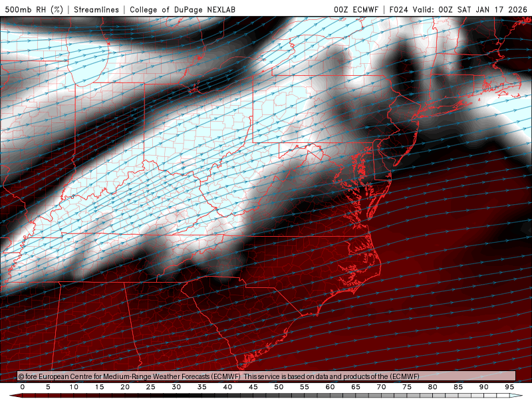
Task: Click the "5" value on humidity scale
Action: [x=48, y=387]
